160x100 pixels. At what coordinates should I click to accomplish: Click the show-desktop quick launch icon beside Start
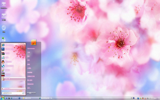coord(7,98)
